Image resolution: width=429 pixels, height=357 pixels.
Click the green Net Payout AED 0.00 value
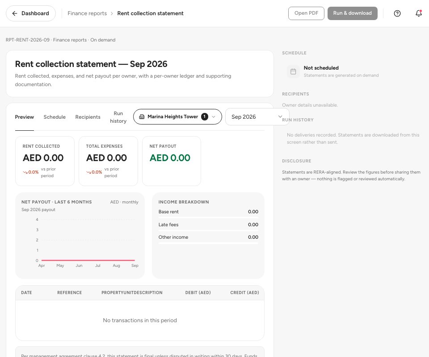click(170, 158)
